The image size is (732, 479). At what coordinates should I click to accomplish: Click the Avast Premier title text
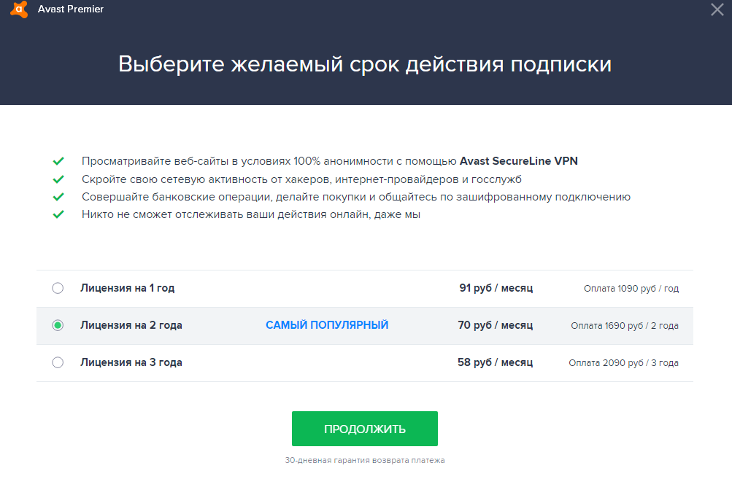point(71,9)
